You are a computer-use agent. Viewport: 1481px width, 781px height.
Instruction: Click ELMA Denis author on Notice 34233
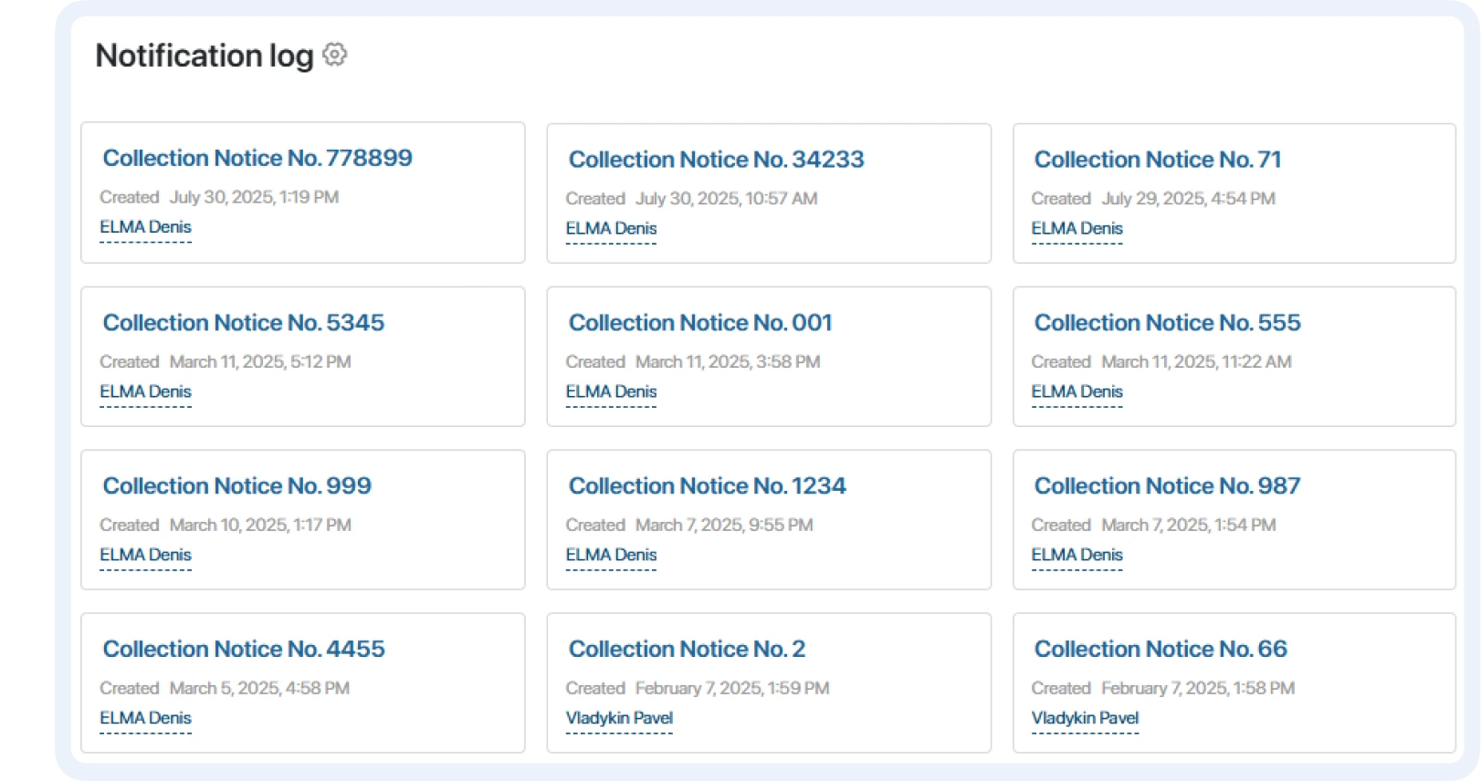coord(611,229)
